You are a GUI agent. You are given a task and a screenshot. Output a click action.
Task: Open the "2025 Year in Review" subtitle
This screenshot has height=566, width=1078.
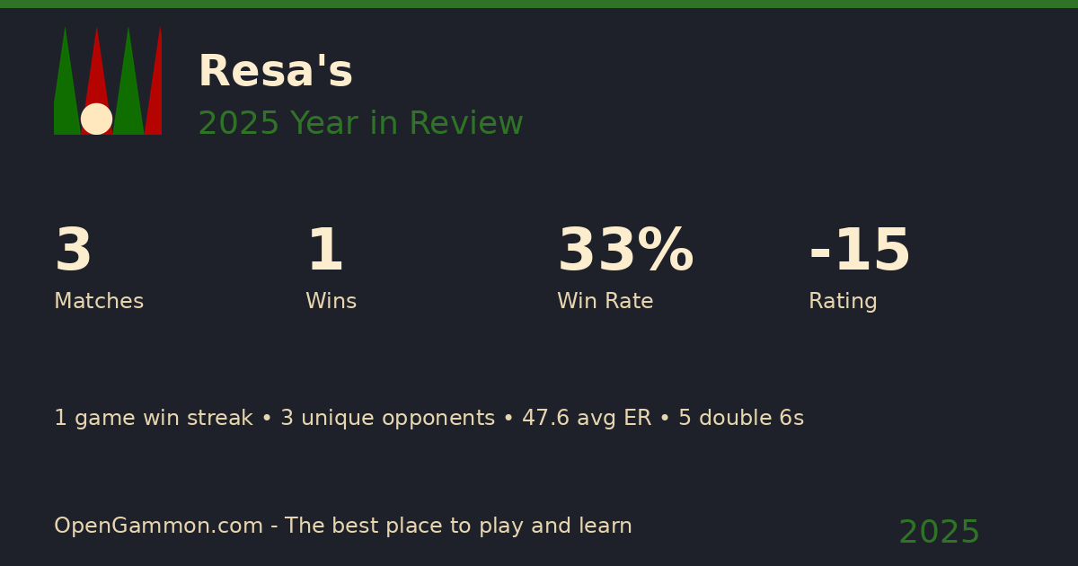[x=360, y=124]
